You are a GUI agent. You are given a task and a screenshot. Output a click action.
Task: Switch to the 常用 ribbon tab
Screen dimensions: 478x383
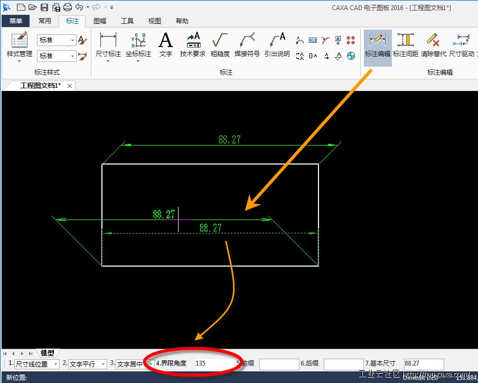(x=45, y=21)
